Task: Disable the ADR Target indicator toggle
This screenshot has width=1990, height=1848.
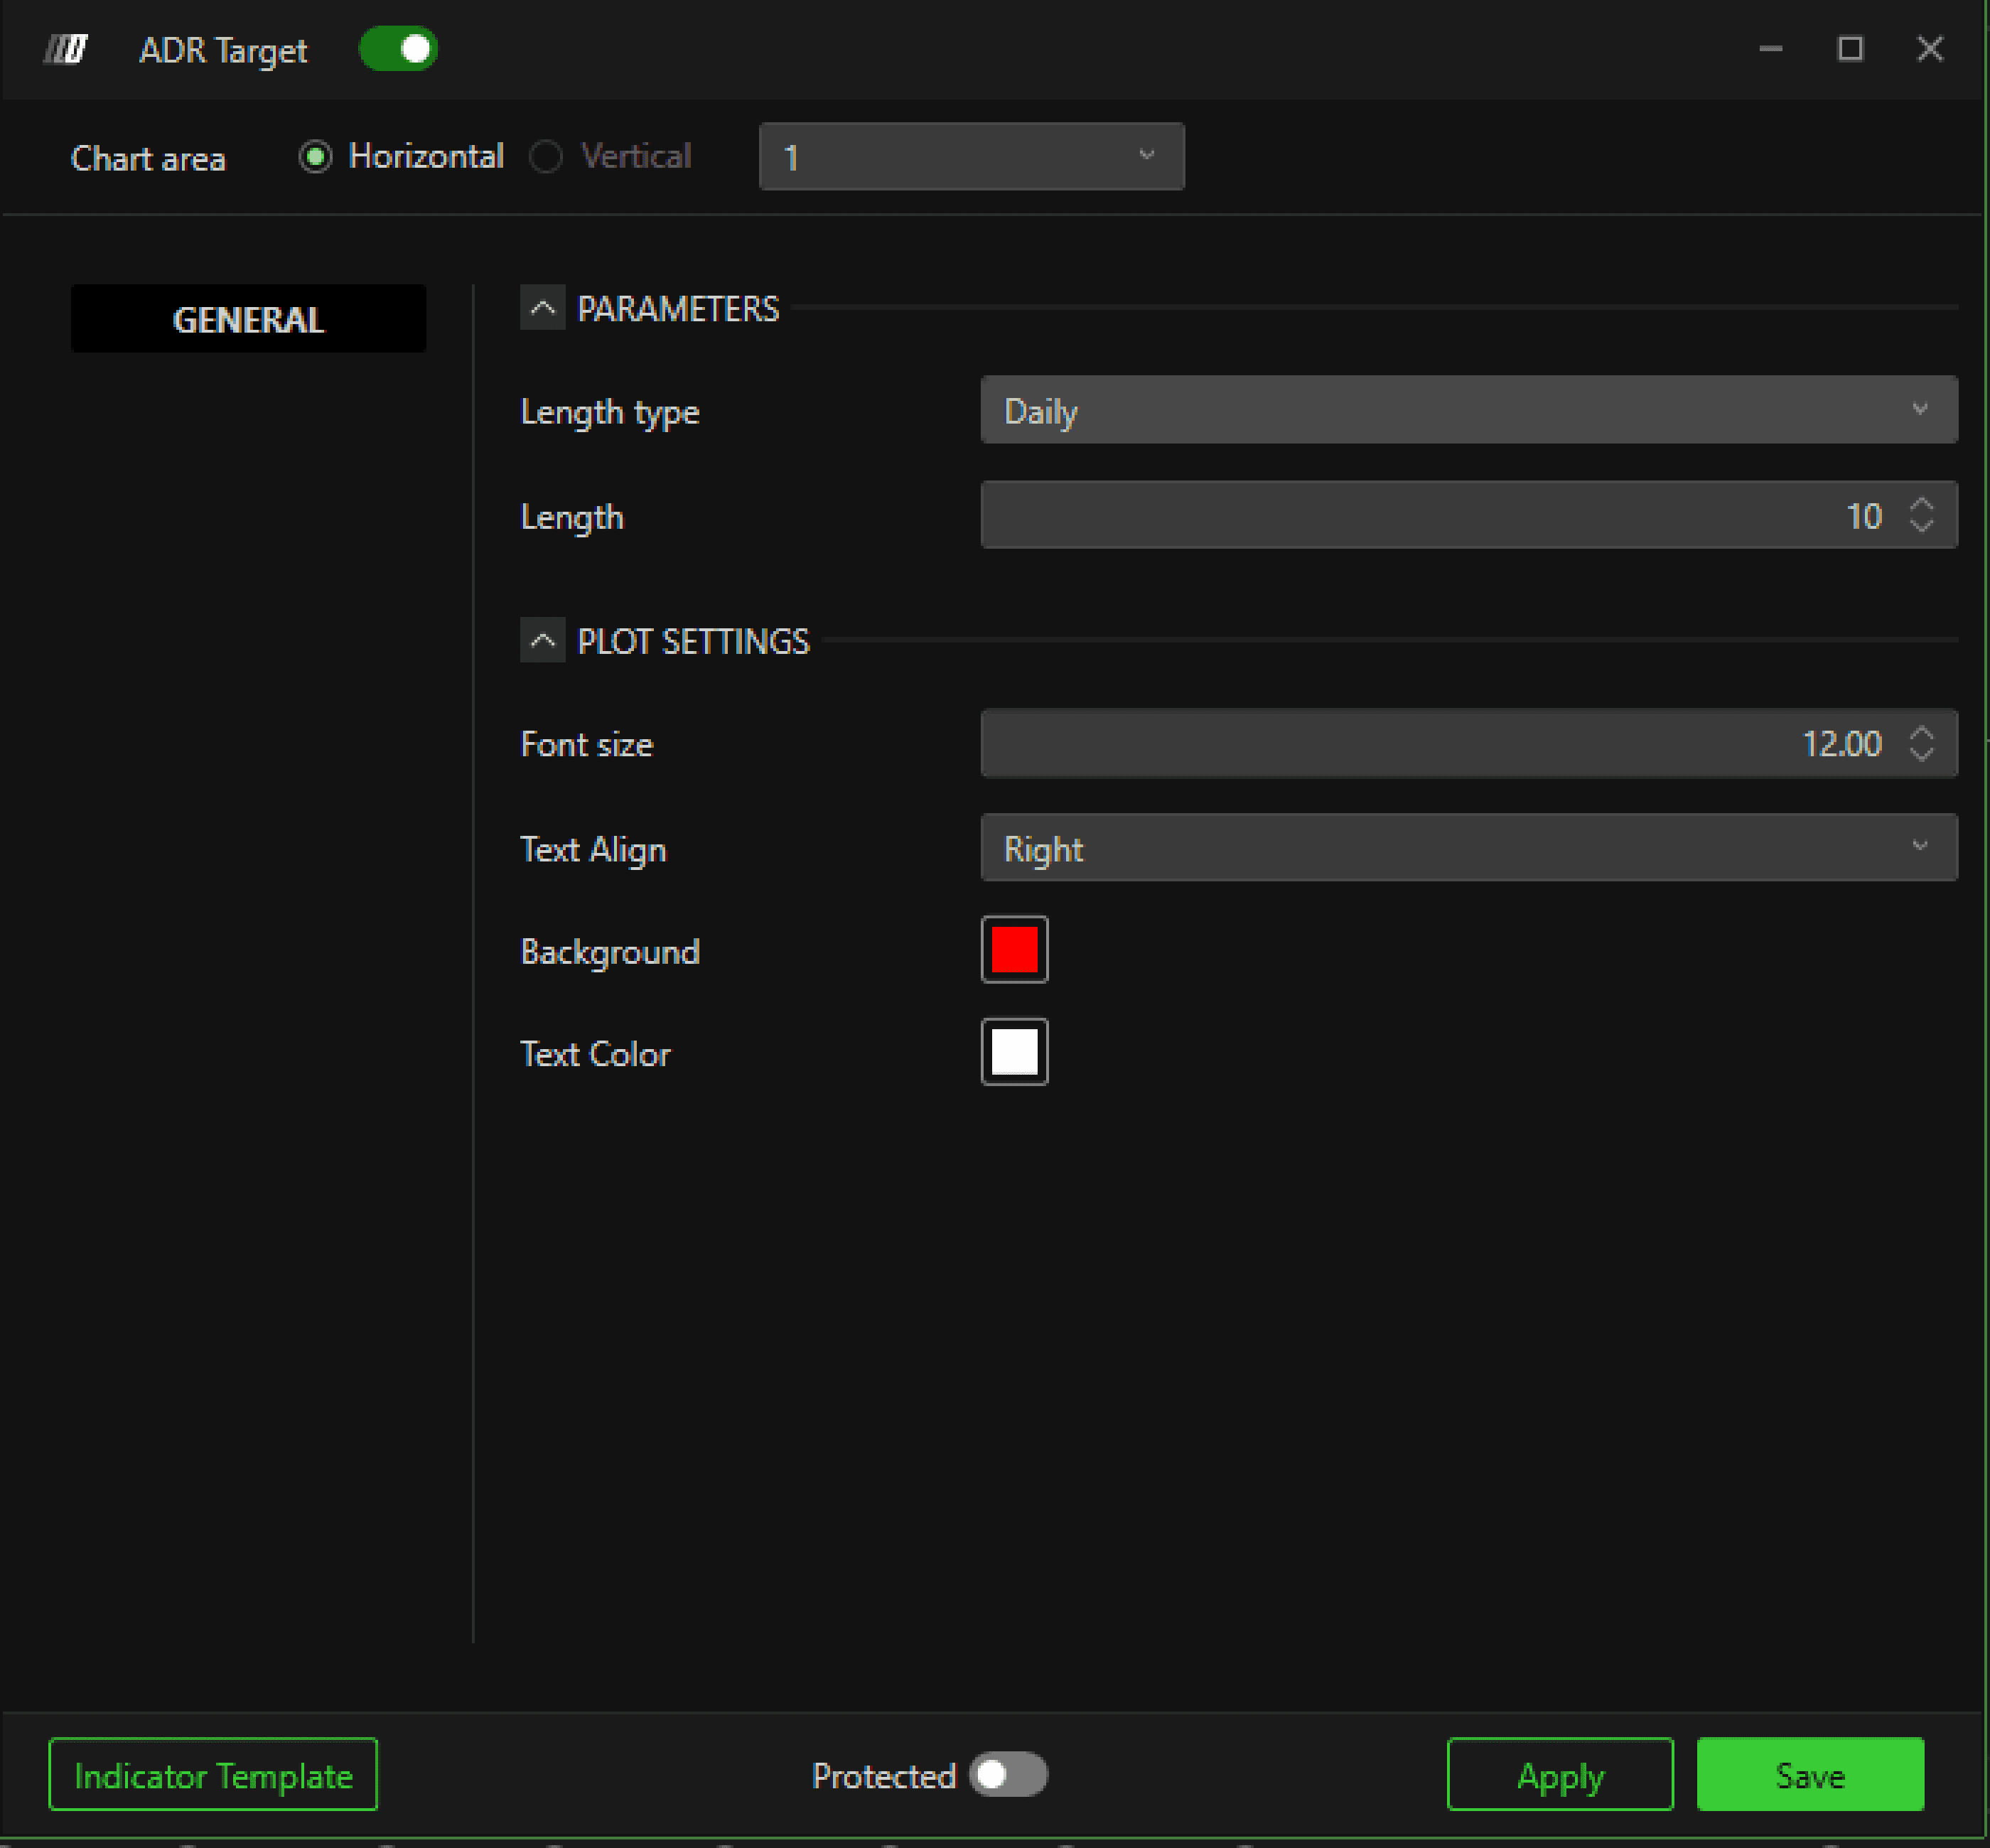Action: [x=398, y=49]
